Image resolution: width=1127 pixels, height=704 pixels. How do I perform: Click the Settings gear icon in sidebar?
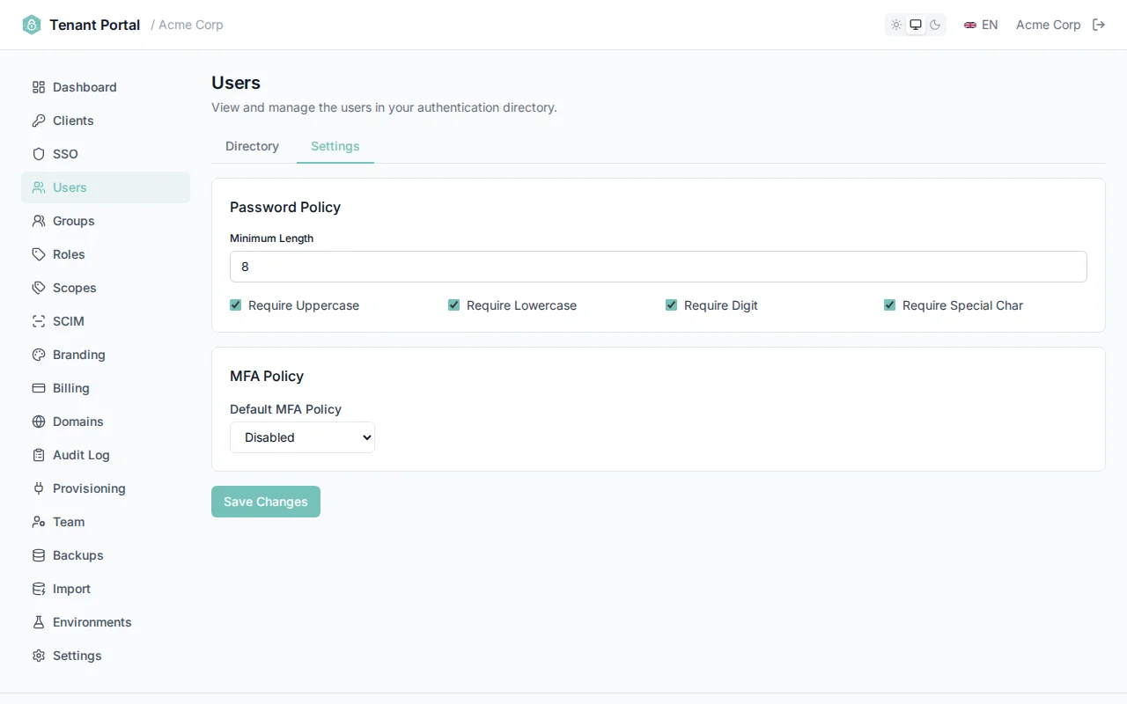(39, 656)
